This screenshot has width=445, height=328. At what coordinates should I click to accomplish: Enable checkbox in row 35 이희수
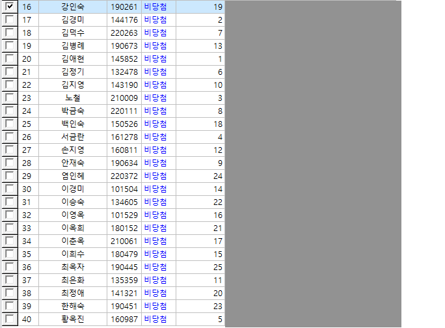10,254
